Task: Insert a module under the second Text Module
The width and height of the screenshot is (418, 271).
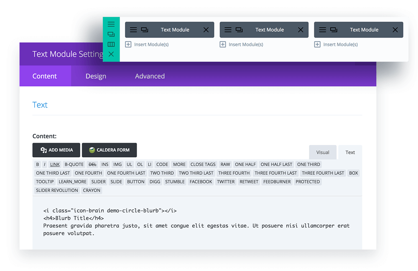Action: pos(222,43)
